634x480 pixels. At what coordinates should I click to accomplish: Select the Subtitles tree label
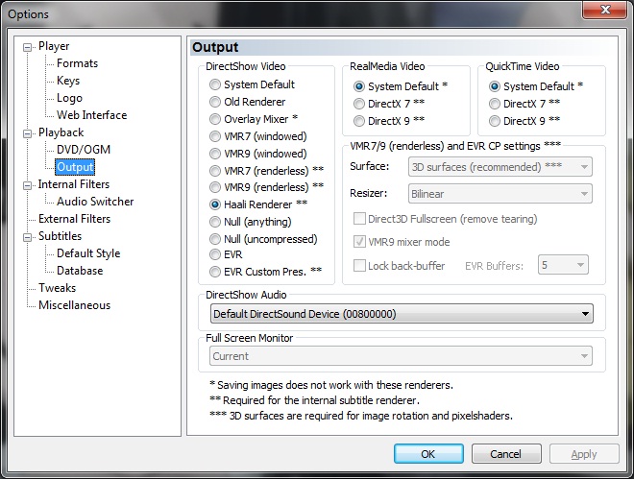tap(60, 236)
